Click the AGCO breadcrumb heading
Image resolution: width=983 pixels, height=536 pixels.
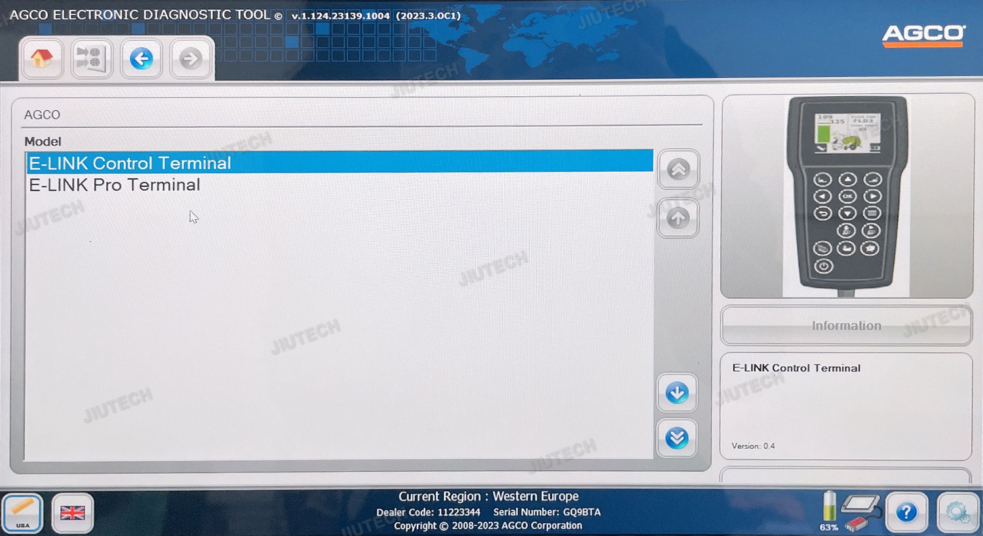tap(42, 115)
